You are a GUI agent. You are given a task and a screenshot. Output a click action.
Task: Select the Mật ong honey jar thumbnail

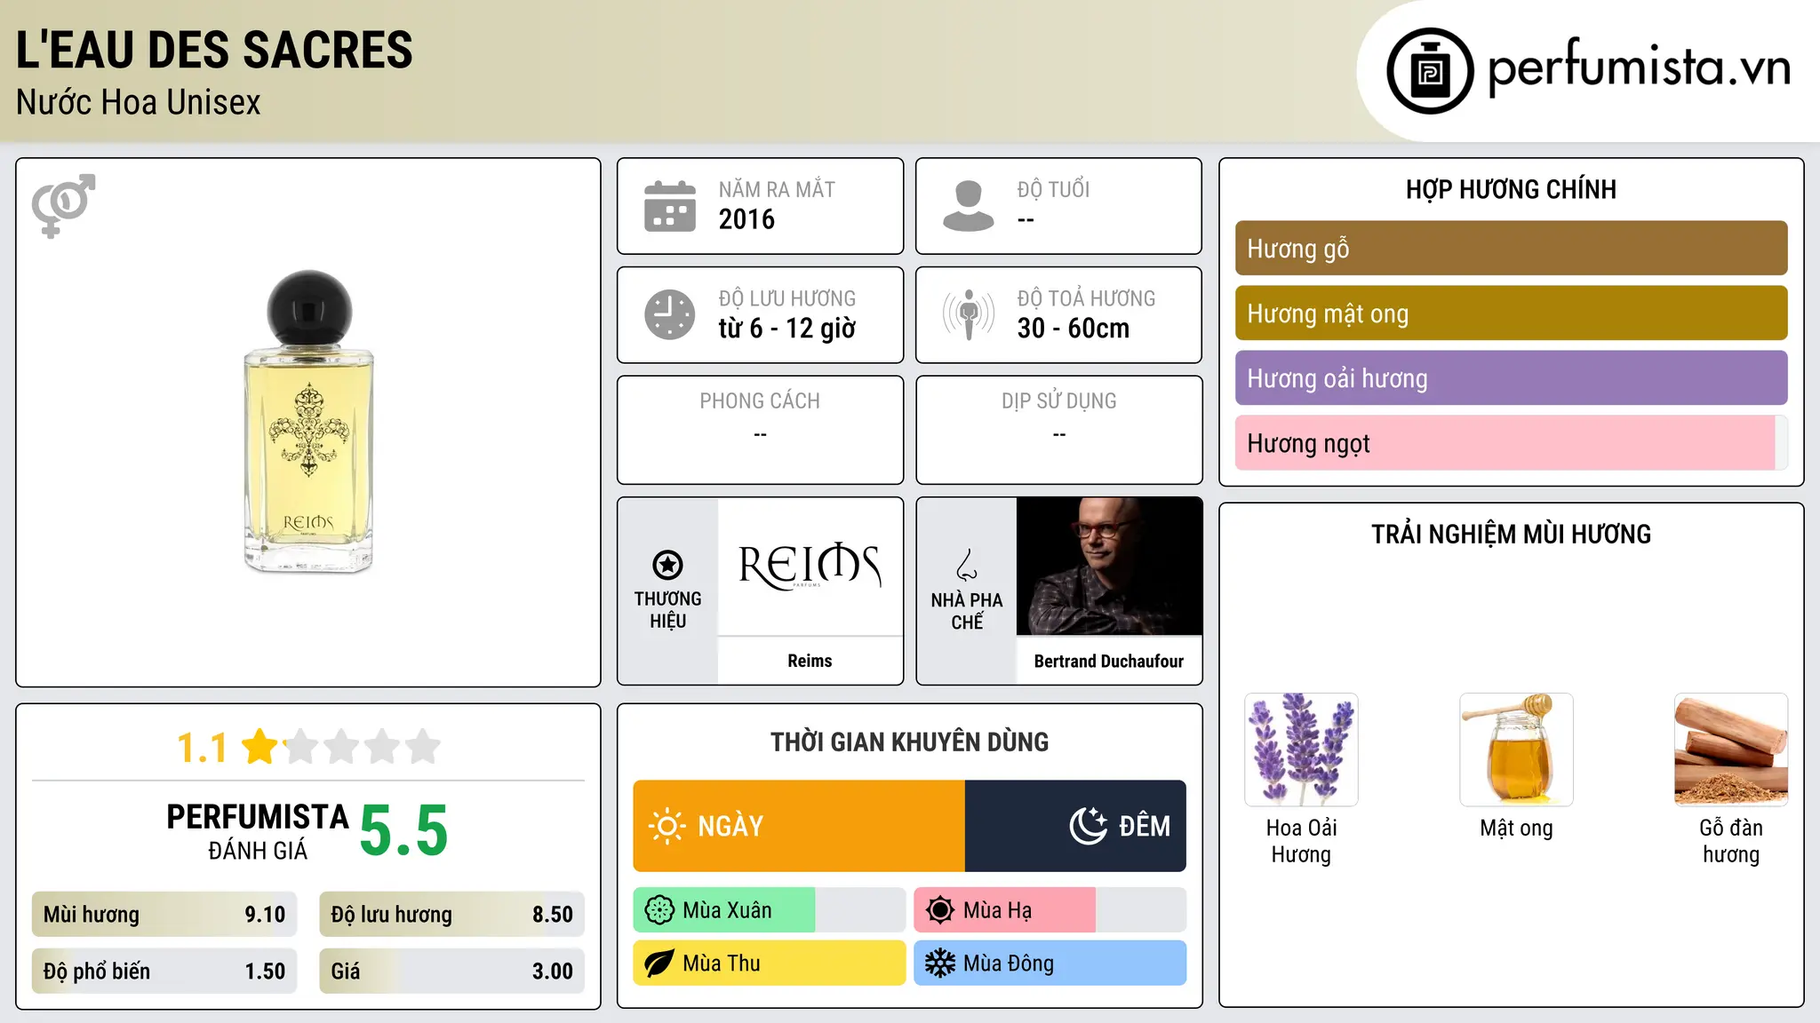tap(1516, 749)
